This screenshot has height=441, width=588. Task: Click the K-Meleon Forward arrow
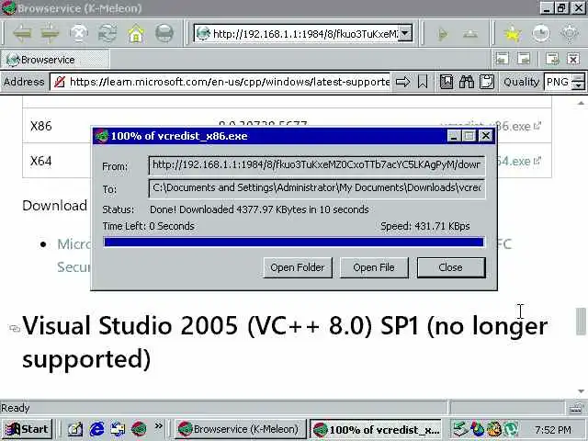(50, 34)
